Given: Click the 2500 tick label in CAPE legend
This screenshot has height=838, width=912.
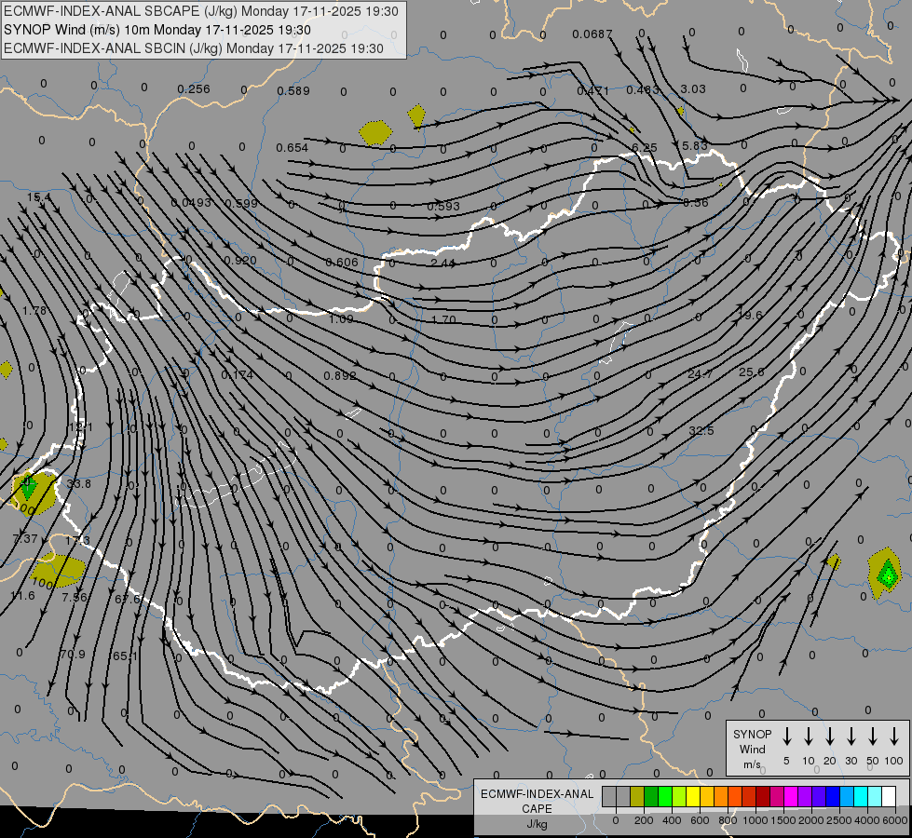Looking at the screenshot, I should pos(839,820).
